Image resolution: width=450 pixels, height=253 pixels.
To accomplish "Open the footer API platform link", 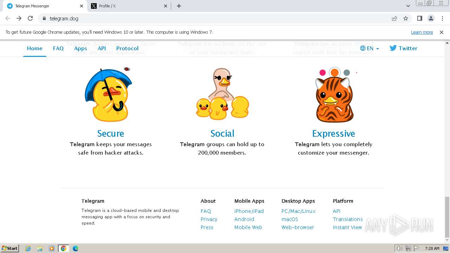I will tap(336, 211).
